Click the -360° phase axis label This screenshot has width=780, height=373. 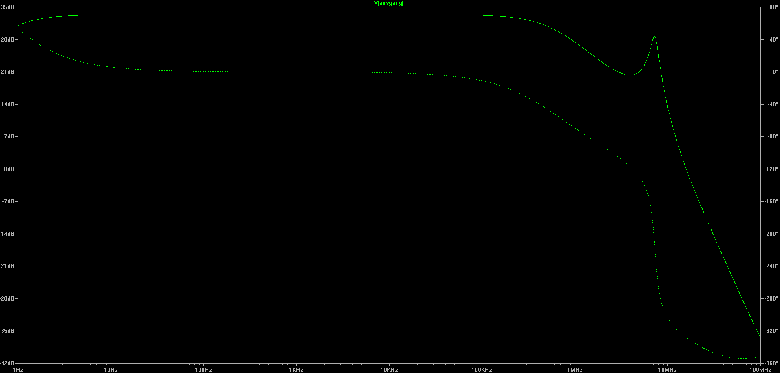coord(771,363)
